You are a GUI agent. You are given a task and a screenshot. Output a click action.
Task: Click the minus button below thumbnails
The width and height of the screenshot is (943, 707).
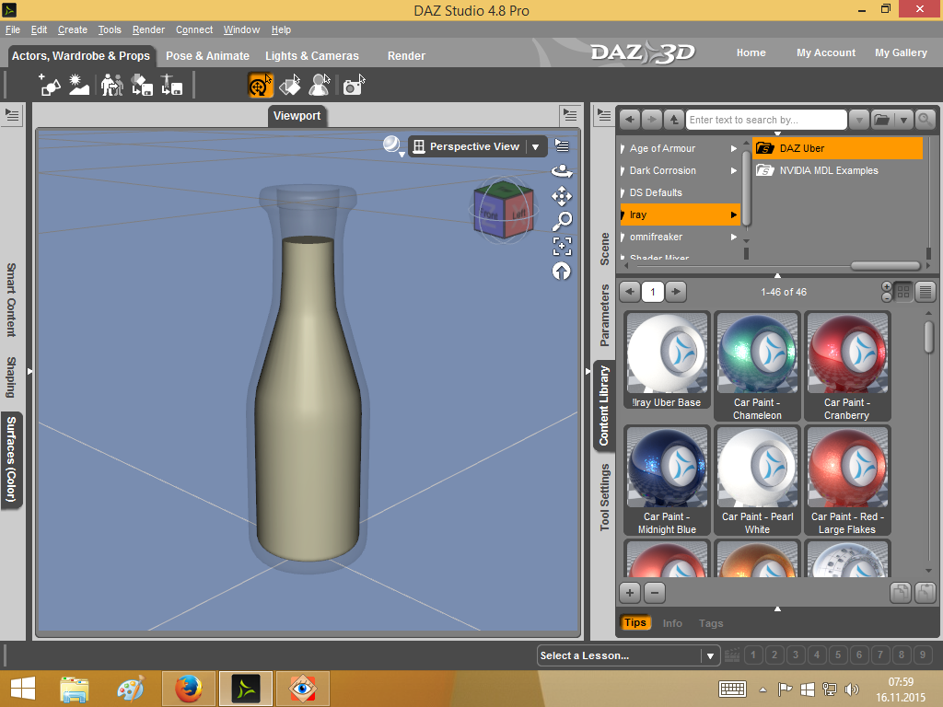coord(655,593)
